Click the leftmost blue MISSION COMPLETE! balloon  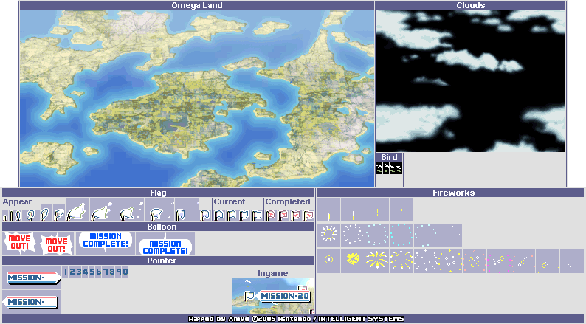click(x=105, y=241)
